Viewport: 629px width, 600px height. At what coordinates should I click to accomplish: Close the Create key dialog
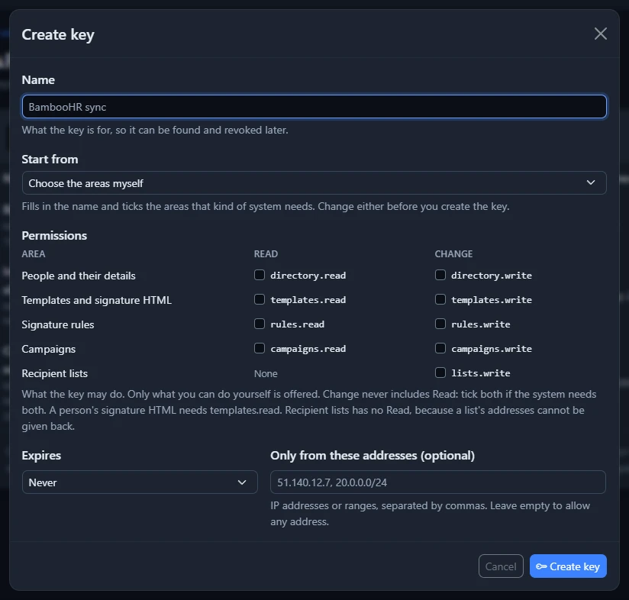tap(600, 34)
